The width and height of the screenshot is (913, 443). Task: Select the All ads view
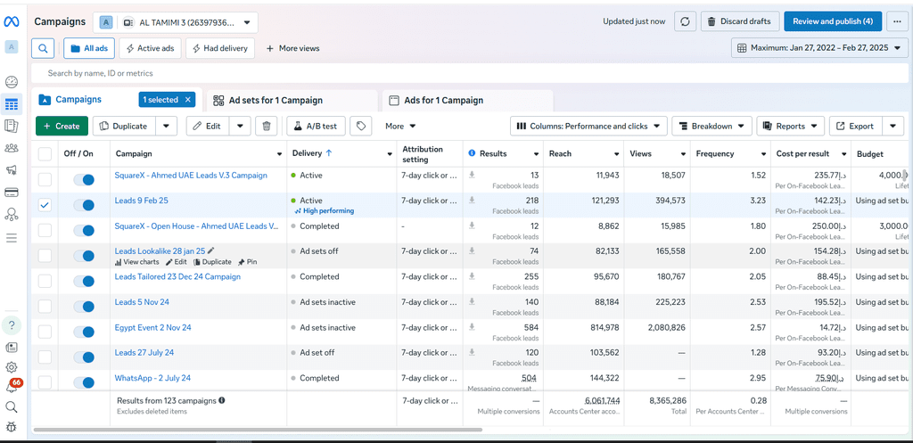pyautogui.click(x=89, y=48)
